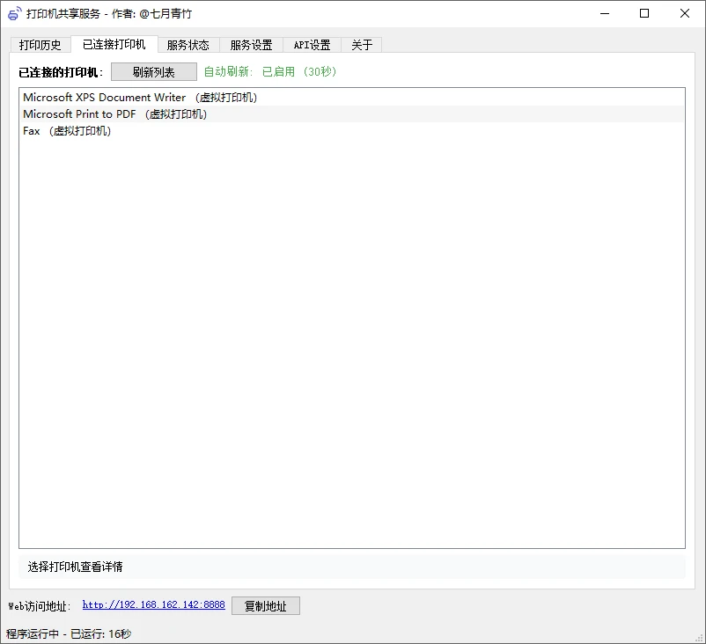Open the Web access address link
Viewport: 706px width, 644px height.
pos(153,605)
